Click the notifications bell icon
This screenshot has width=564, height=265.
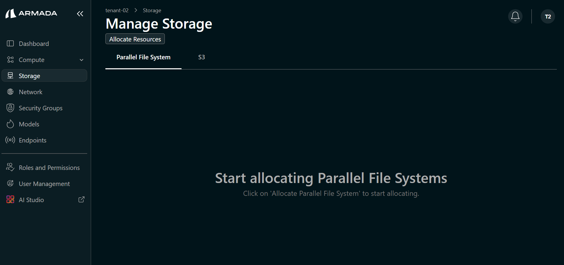click(x=515, y=16)
